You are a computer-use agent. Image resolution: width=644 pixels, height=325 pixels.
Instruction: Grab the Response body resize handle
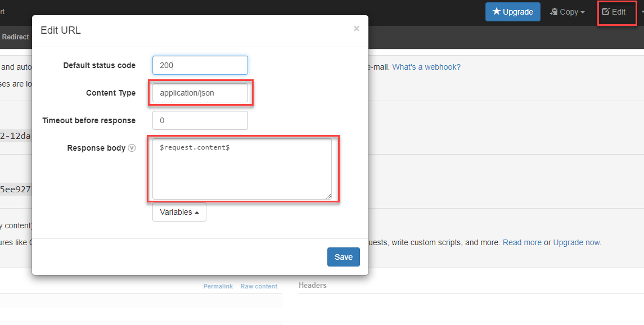[328, 196]
